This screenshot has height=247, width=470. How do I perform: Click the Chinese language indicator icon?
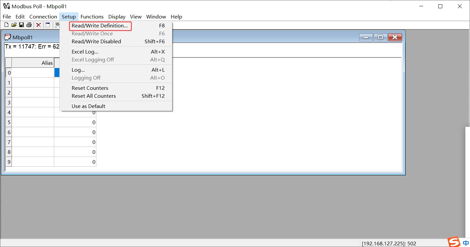click(466, 243)
